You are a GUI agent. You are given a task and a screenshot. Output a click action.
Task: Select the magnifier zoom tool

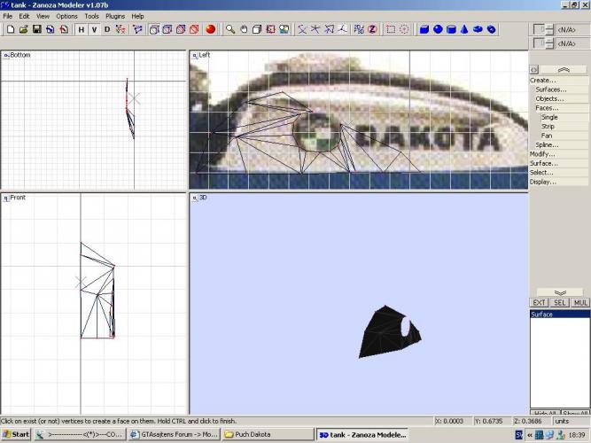click(230, 29)
